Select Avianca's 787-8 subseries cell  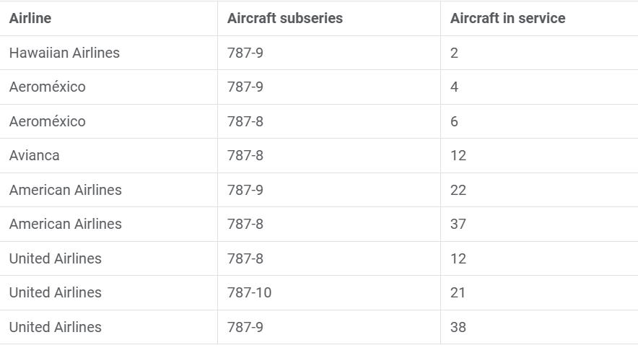tap(245, 155)
